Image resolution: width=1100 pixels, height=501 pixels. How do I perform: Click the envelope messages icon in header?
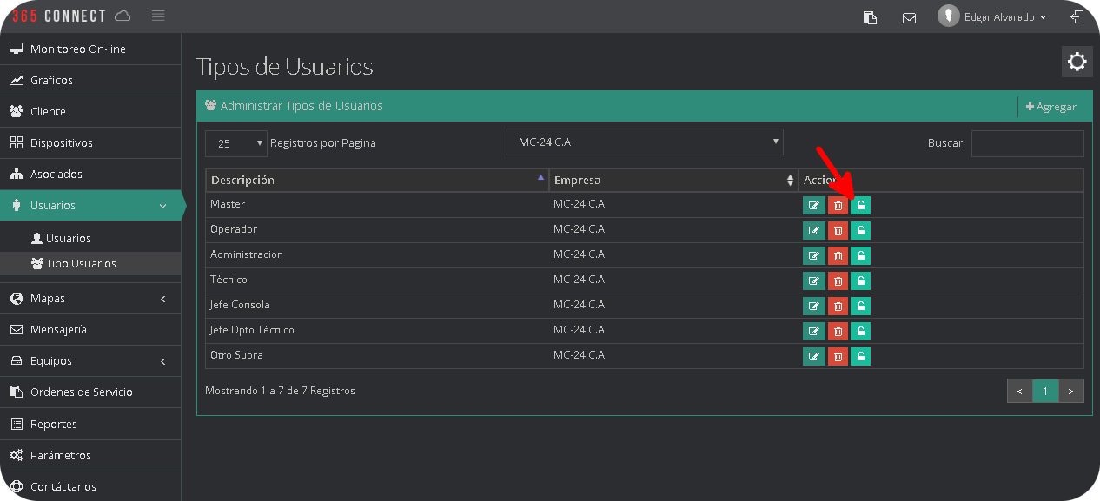(909, 17)
